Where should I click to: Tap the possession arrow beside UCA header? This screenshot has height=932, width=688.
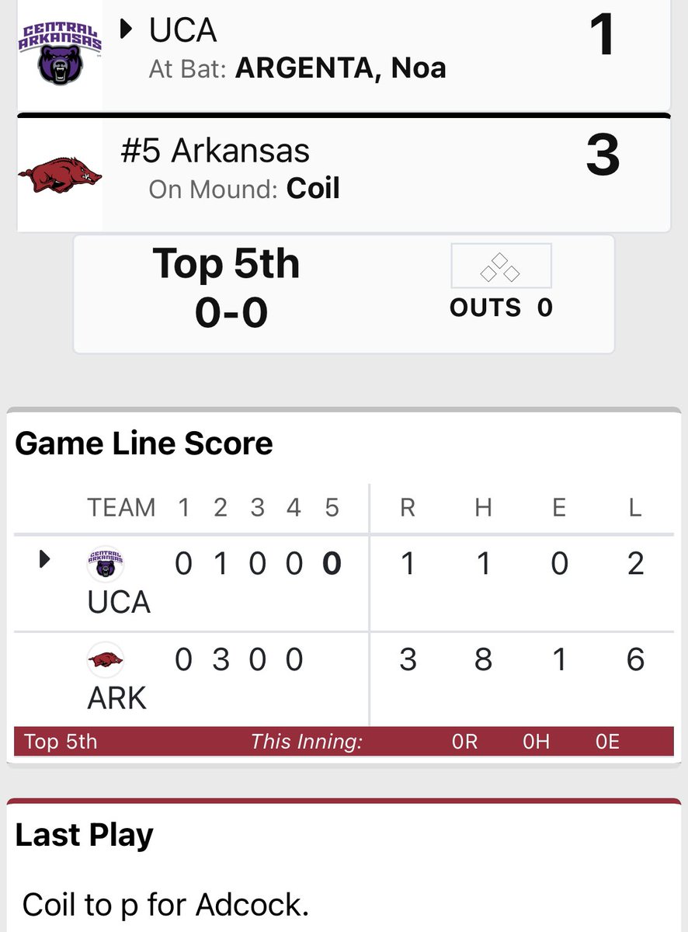[x=127, y=30]
